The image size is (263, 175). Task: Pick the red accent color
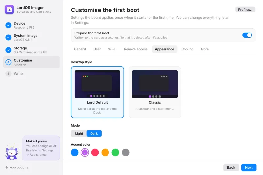click(95, 153)
